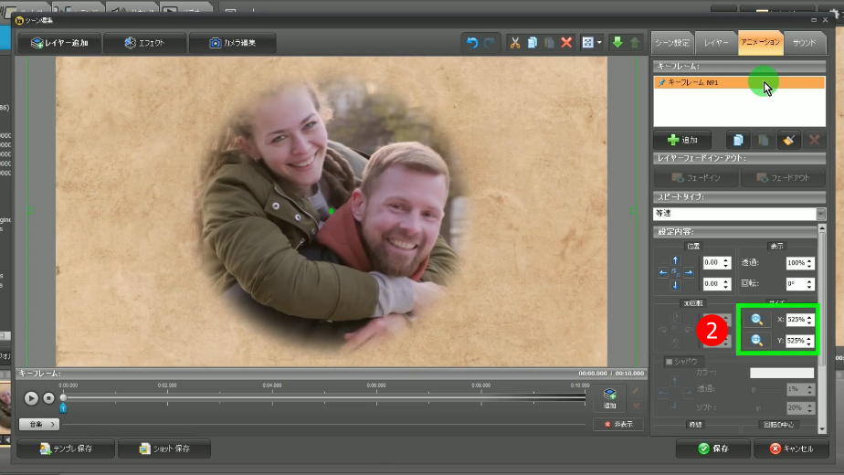Open the スピードタイプ dropdown
Viewport: 844px width, 475px height.
click(820, 214)
